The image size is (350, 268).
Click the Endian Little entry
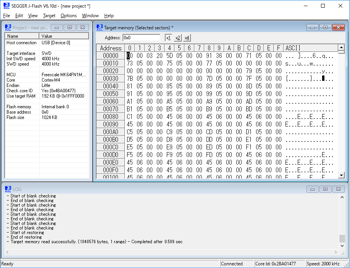click(47, 85)
